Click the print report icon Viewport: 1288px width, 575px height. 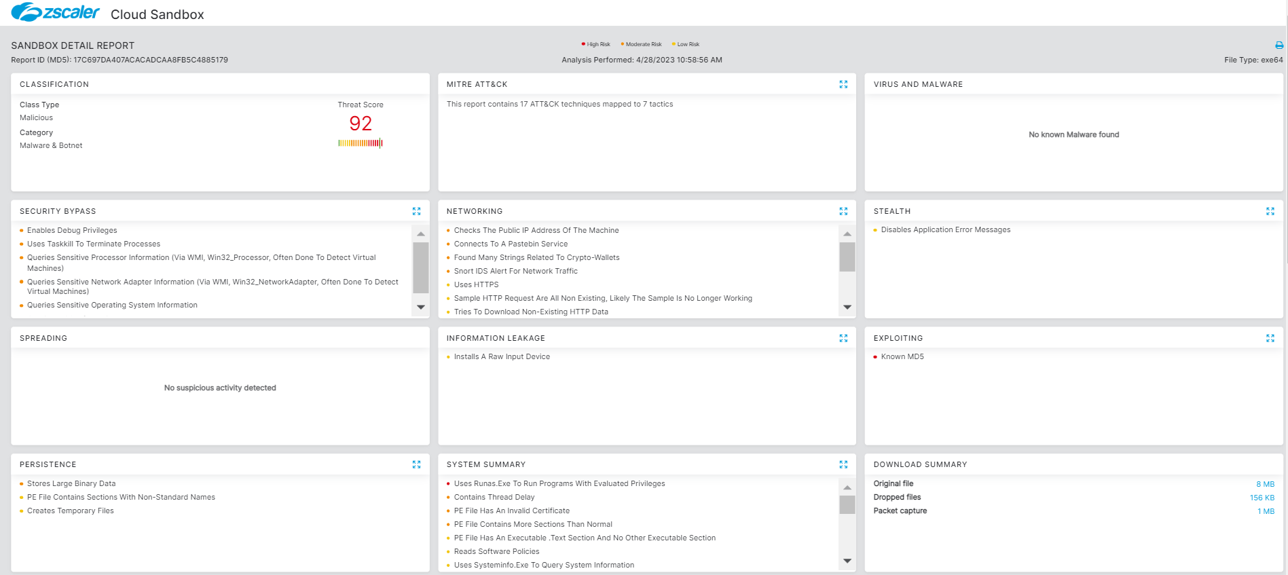tap(1278, 45)
